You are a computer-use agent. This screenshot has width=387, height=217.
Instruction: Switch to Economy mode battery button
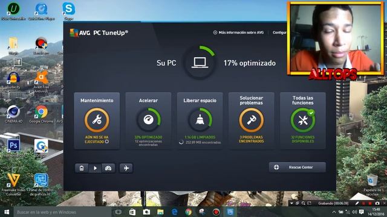pyautogui.click(x=82, y=168)
